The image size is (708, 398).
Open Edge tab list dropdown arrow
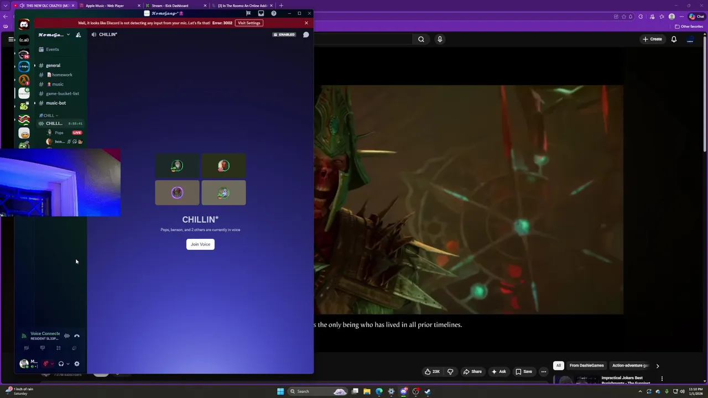[x=4, y=6]
